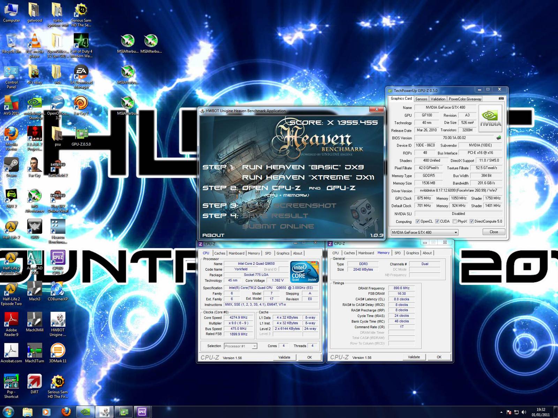Image resolution: width=558 pixels, height=418 pixels.
Task: Switch to the Sensors tab in GPU-Z
Action: coord(421,99)
